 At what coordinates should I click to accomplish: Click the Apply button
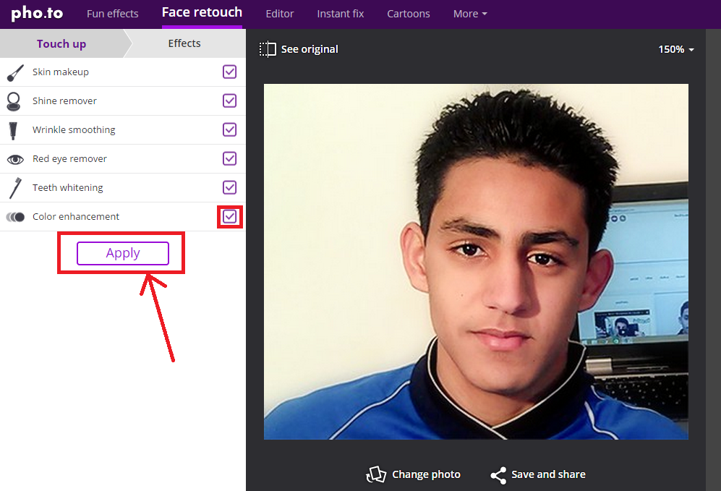click(123, 253)
